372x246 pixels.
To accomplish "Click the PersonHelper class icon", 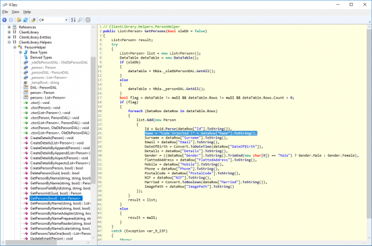I will [x=20, y=47].
